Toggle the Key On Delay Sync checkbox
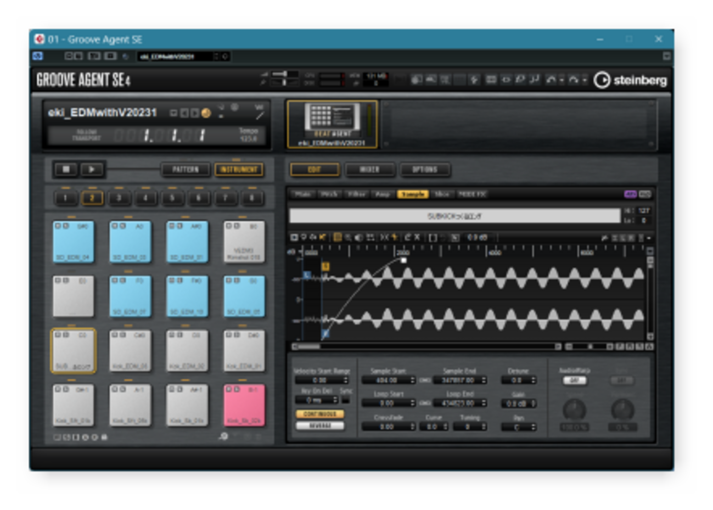Image resolution: width=713 pixels, height=510 pixels. click(346, 400)
